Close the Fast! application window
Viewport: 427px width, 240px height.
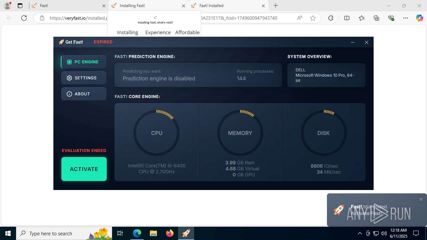pyautogui.click(x=366, y=42)
